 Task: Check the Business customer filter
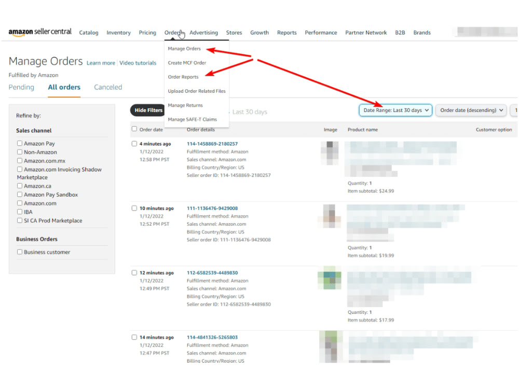tap(20, 252)
